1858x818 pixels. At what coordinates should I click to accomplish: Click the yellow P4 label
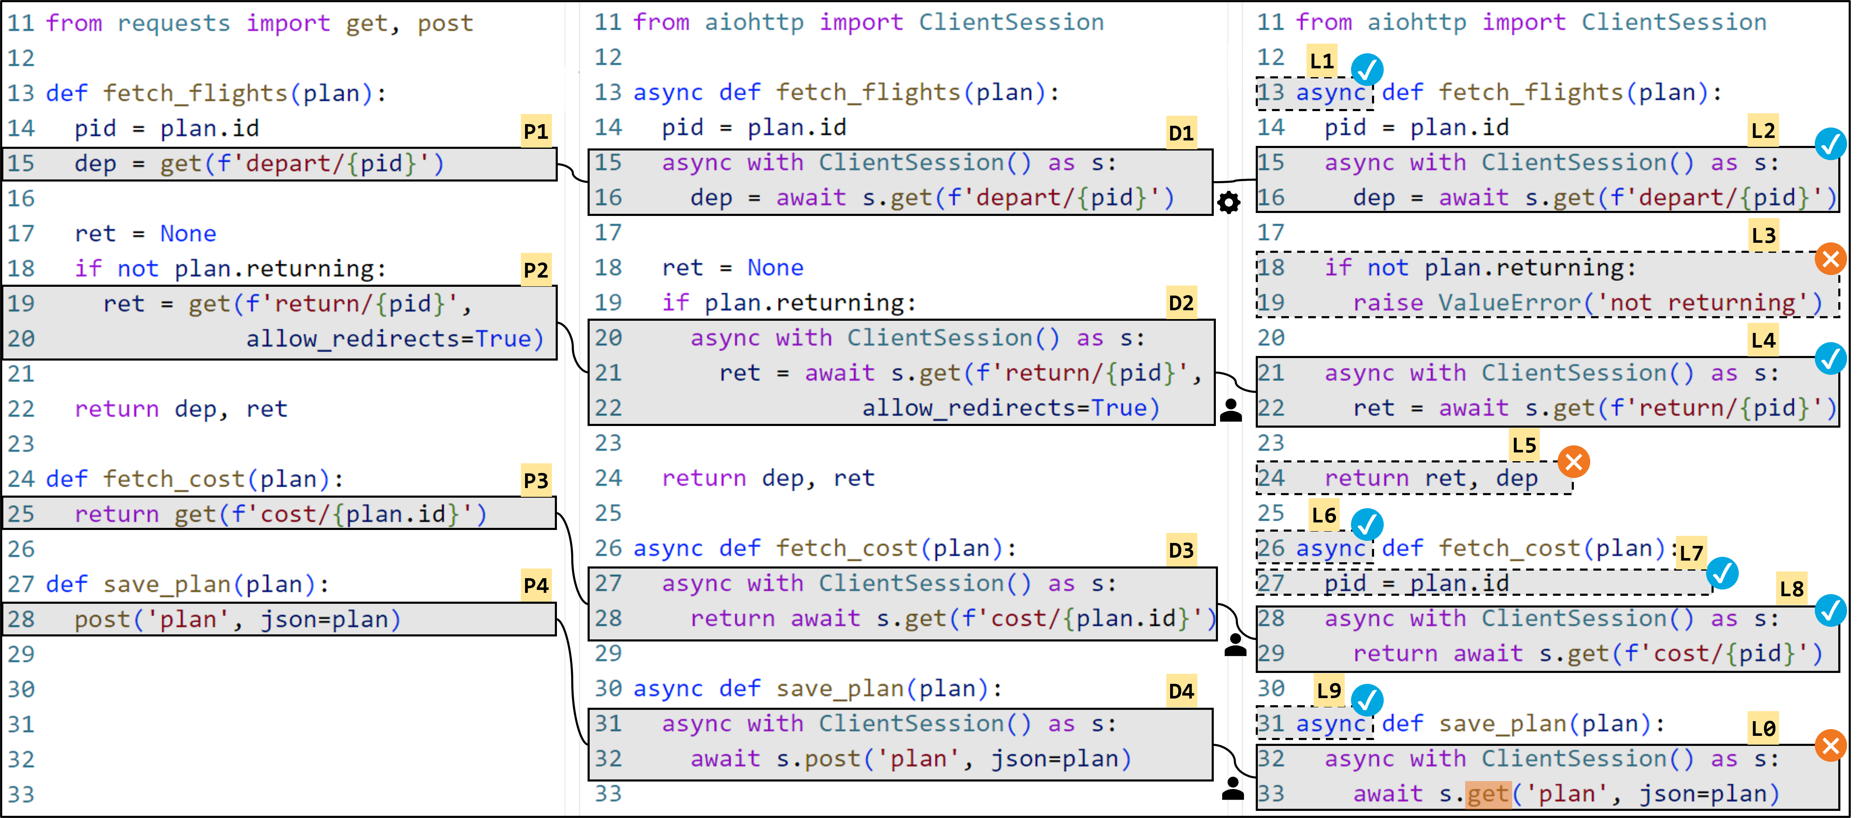tap(536, 585)
